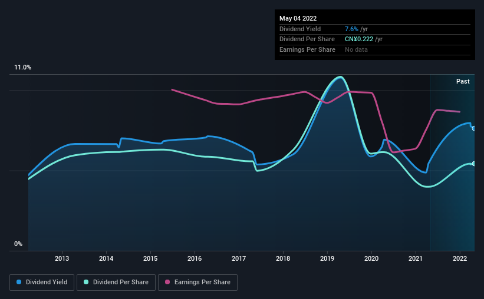Screen dimensions: 484x299
Task: Click the teal Dividend Per Share legend dot
Action: coord(86,282)
